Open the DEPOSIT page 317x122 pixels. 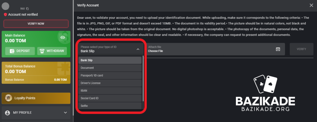pyautogui.click(x=20, y=51)
